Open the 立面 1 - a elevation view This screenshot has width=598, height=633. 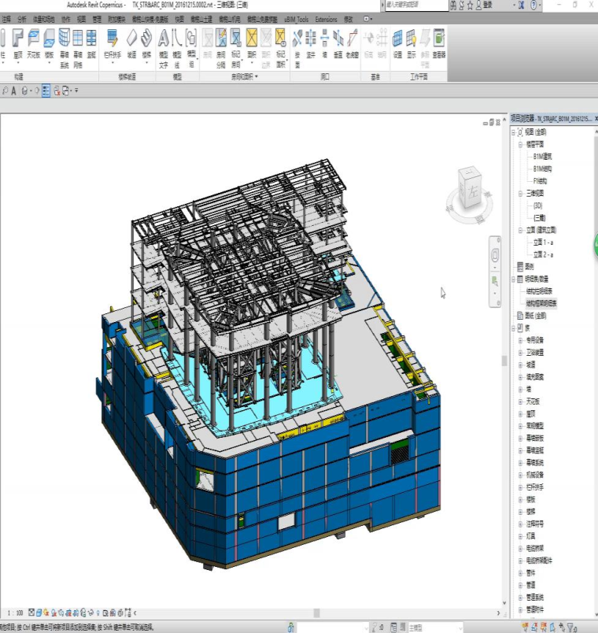tap(543, 242)
